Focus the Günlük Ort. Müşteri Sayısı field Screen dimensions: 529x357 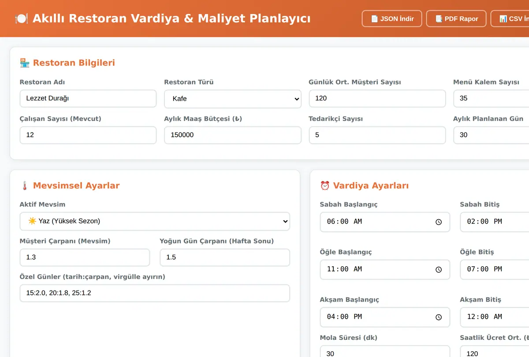click(x=377, y=98)
